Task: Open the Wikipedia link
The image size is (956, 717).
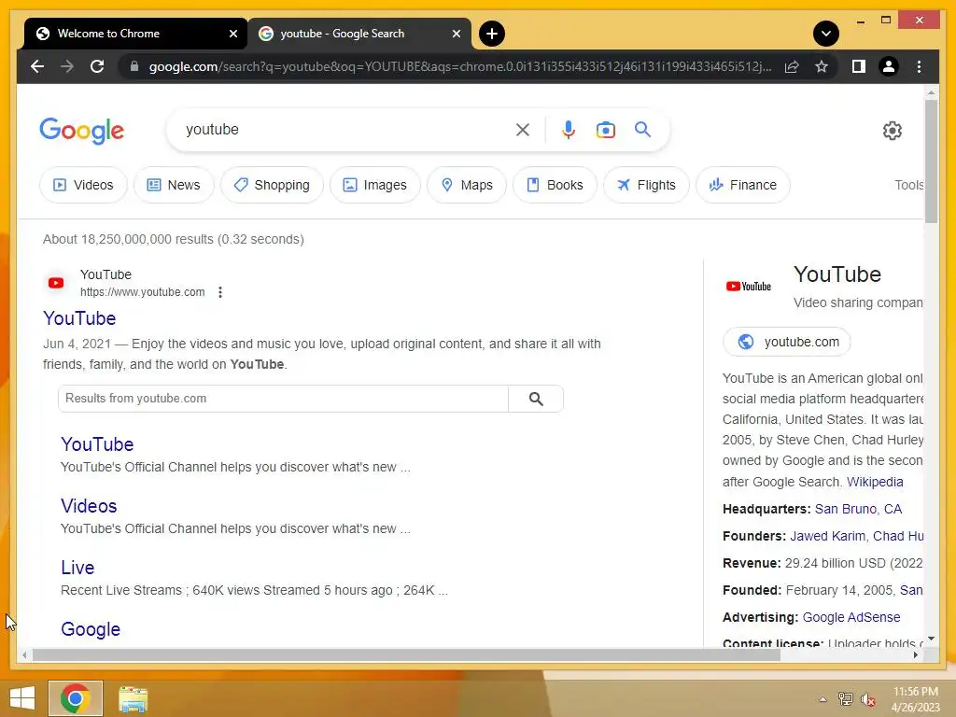Action: (x=875, y=482)
